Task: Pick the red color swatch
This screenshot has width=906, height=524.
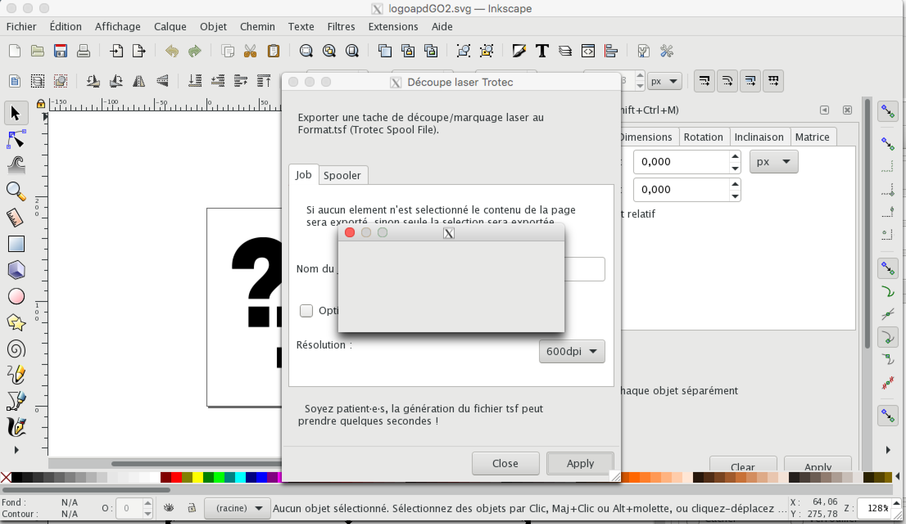Action: coord(176,477)
